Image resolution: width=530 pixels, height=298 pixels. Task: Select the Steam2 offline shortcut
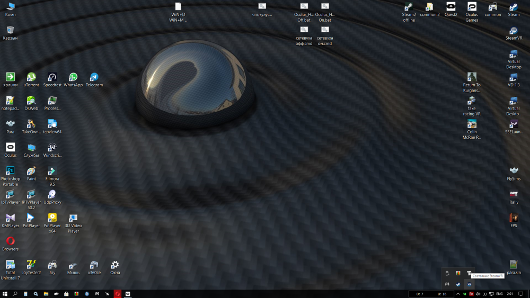tap(409, 12)
